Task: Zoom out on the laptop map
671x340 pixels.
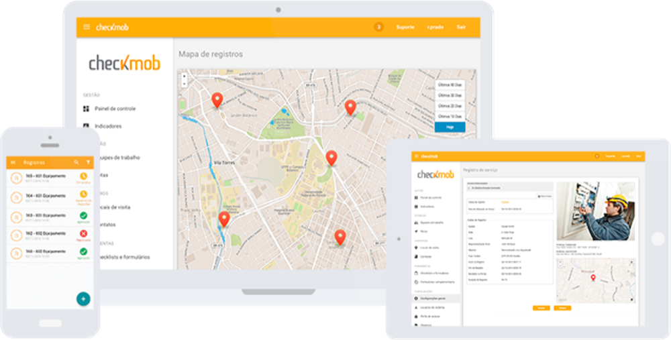Action: pyautogui.click(x=184, y=83)
